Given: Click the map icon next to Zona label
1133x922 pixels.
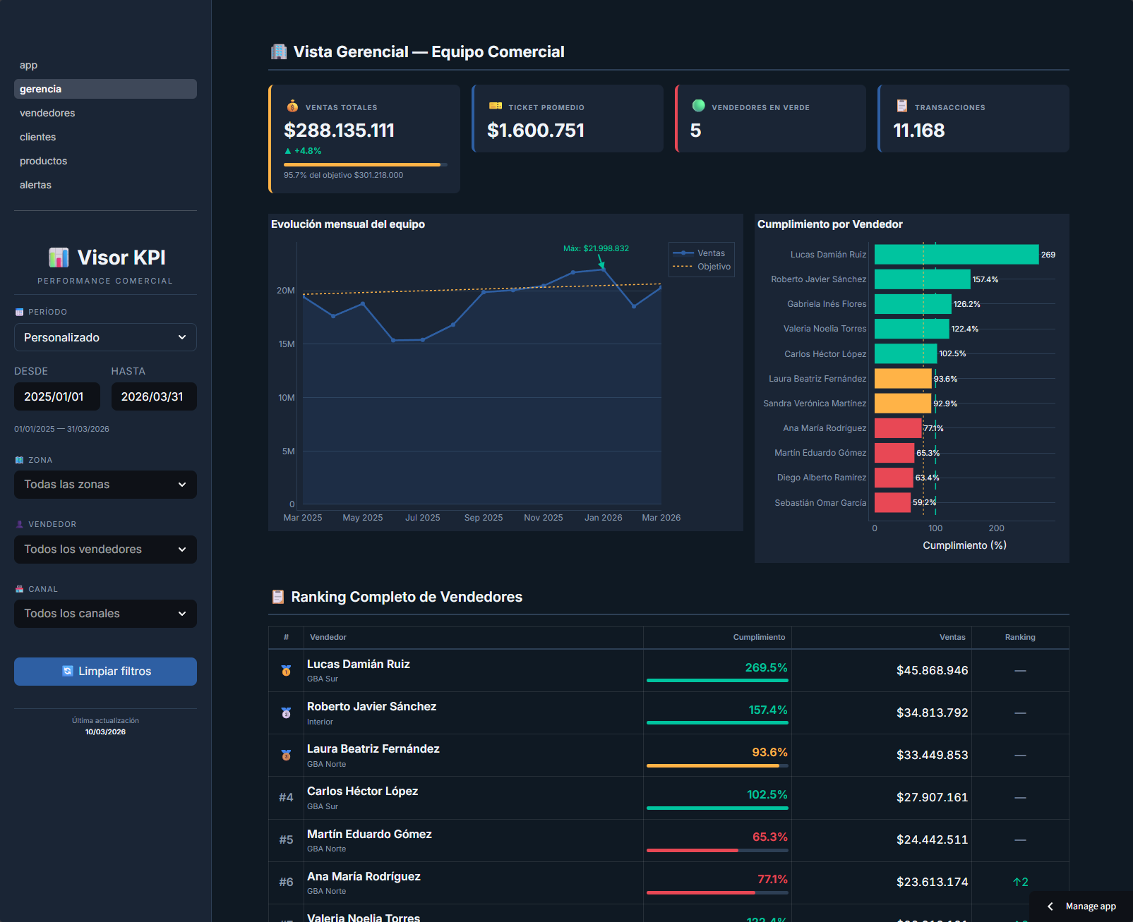Looking at the screenshot, I should [x=20, y=460].
